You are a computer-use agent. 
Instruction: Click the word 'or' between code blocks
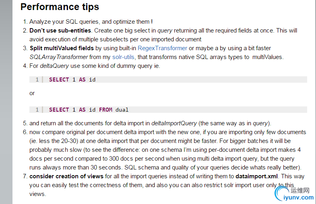32,93
